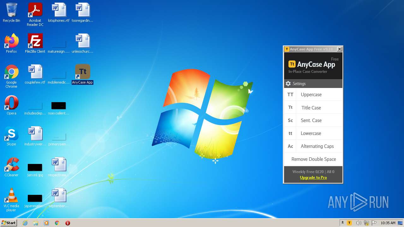Click Weekly Free 0/20 counter text
The image size is (404, 227).
coord(308,172)
